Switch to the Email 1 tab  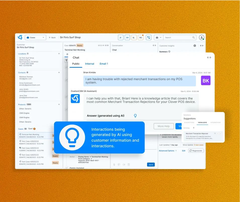[104, 64]
